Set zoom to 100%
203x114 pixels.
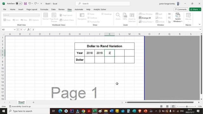click(125, 16)
